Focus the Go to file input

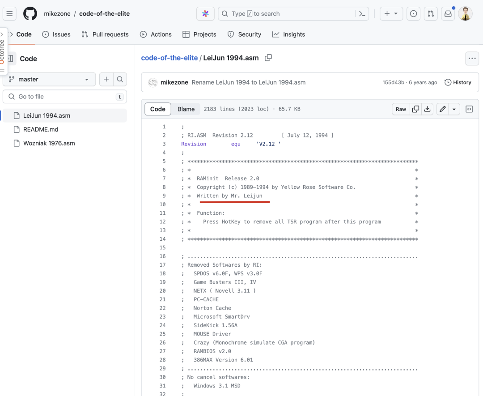(x=65, y=97)
